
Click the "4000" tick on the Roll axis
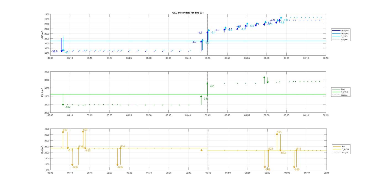coord(47,129)
